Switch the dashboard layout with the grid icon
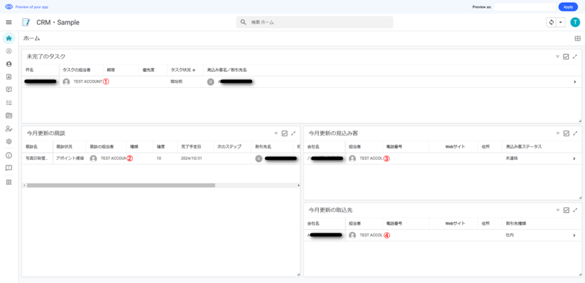 coord(577,38)
